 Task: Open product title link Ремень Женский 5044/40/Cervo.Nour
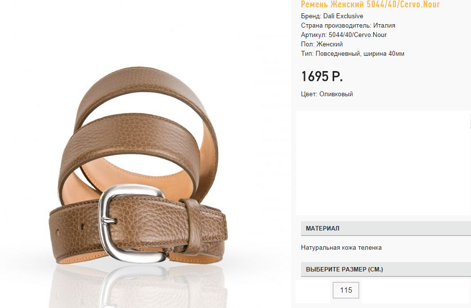click(x=370, y=4)
